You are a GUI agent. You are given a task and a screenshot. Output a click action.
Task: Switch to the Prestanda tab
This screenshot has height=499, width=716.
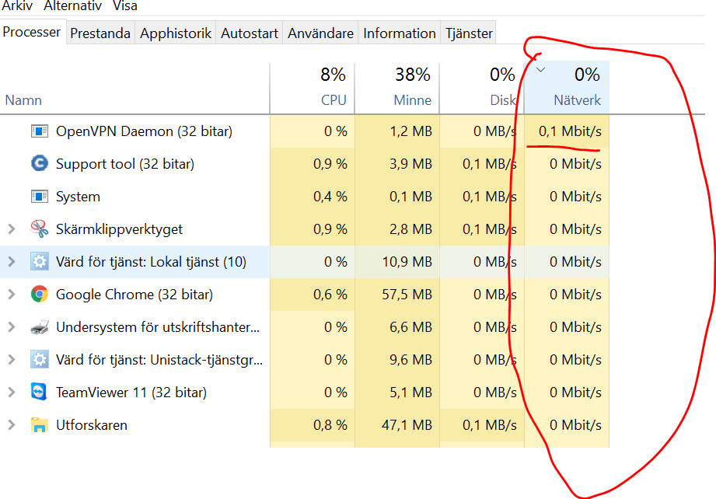[x=100, y=33]
